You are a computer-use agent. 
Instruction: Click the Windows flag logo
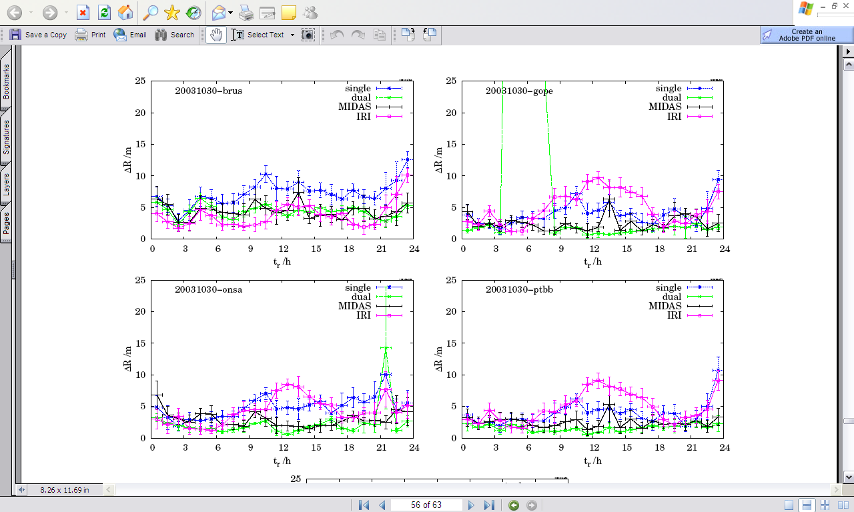pos(806,9)
